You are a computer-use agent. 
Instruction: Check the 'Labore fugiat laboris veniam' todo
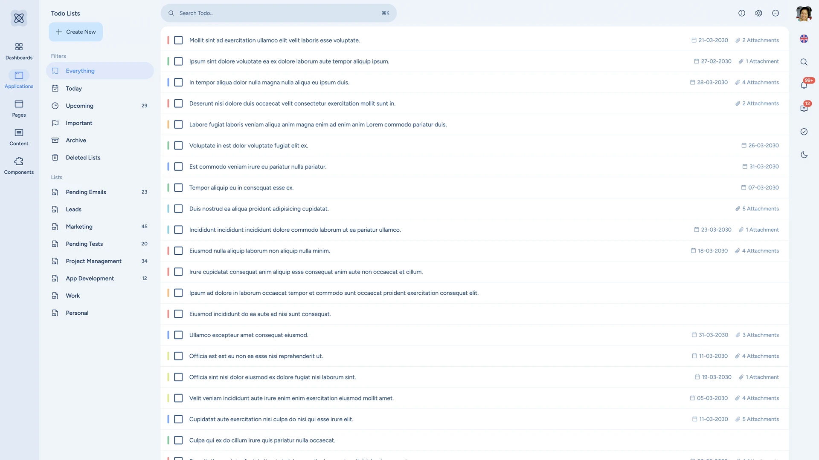[178, 124]
